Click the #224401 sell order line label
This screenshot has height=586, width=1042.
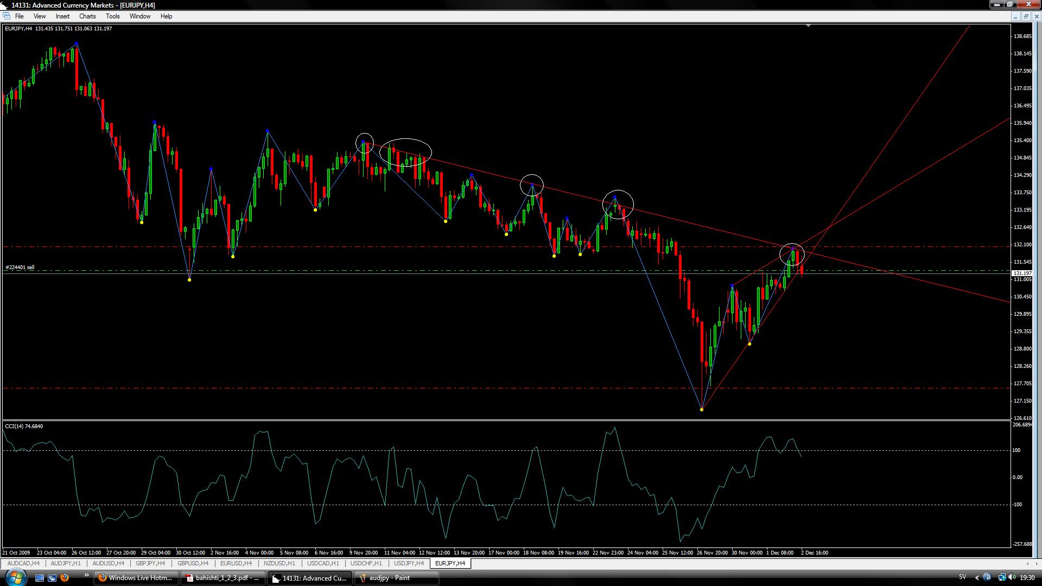click(x=20, y=267)
